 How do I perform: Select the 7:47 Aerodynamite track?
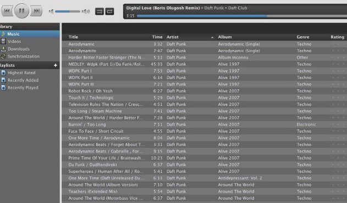(205, 50)
